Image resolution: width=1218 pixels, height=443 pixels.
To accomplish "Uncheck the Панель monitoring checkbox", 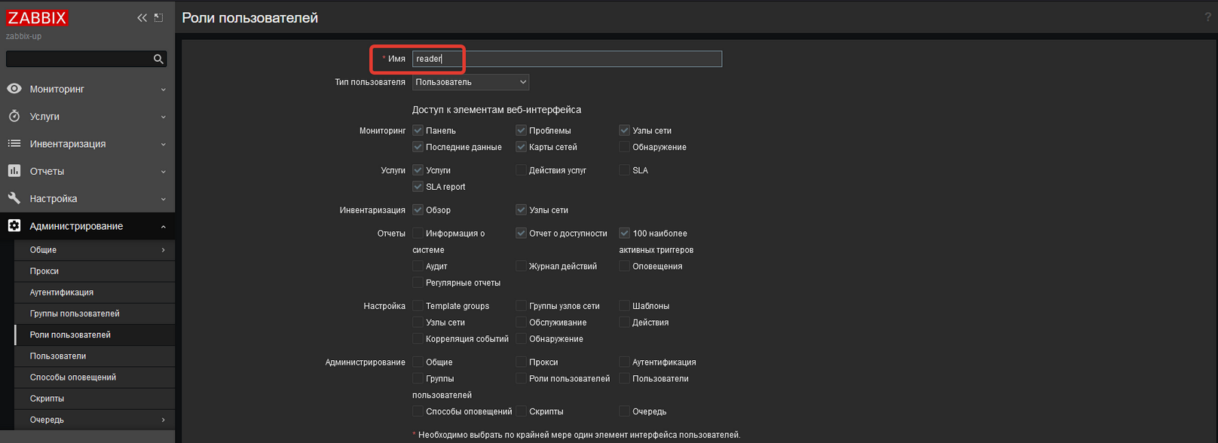I will coord(418,130).
